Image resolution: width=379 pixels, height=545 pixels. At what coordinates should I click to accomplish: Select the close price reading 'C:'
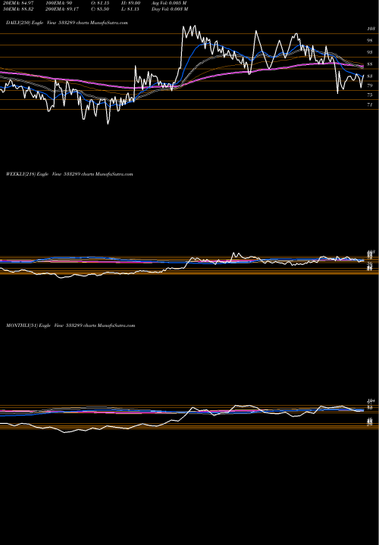[100, 9]
